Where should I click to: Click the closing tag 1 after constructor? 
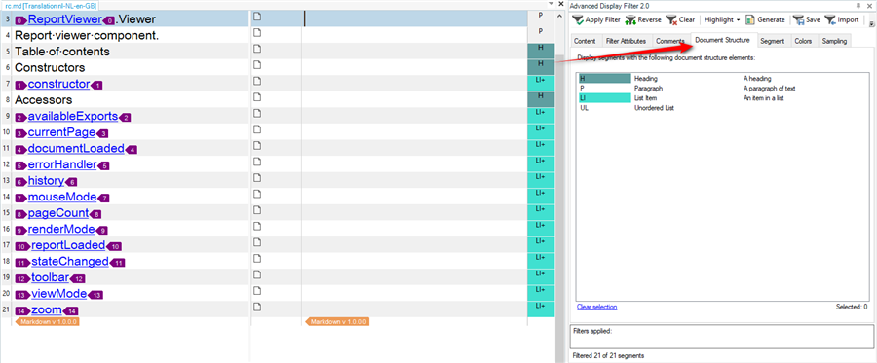point(96,86)
